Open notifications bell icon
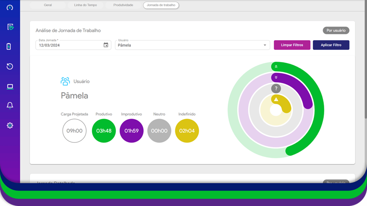 coord(10,106)
